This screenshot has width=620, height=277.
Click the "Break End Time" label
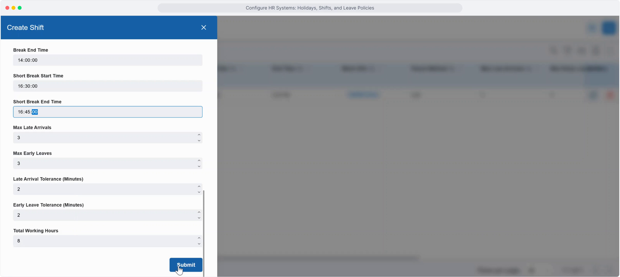31,50
